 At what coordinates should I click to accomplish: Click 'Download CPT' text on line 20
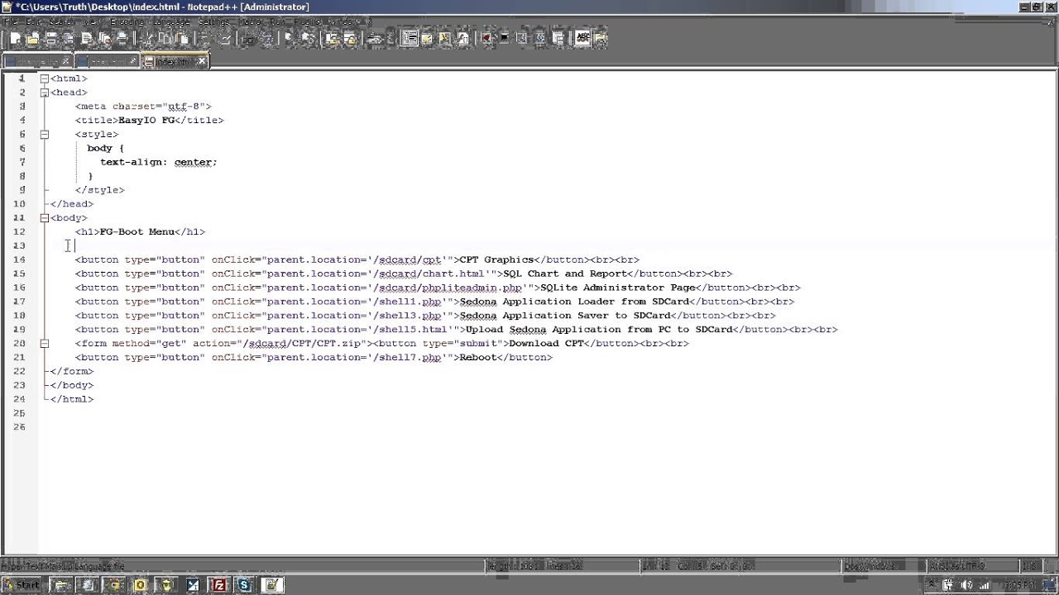[x=547, y=344]
